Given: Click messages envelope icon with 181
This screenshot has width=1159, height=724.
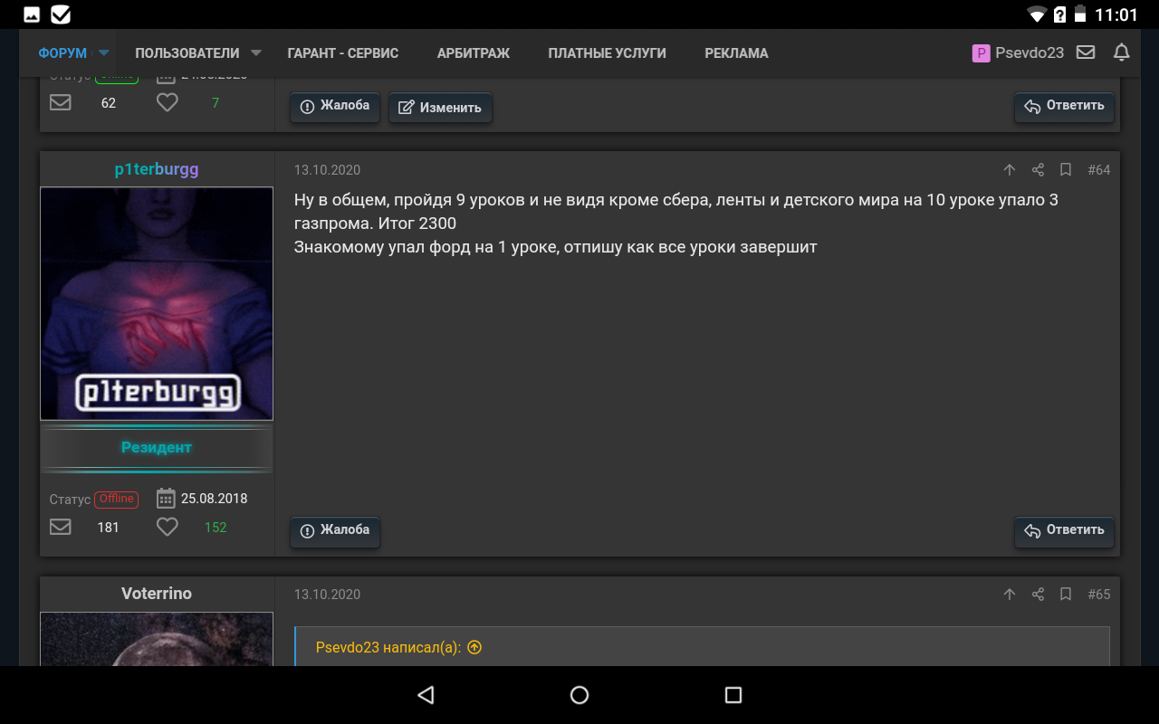Looking at the screenshot, I should point(61,527).
